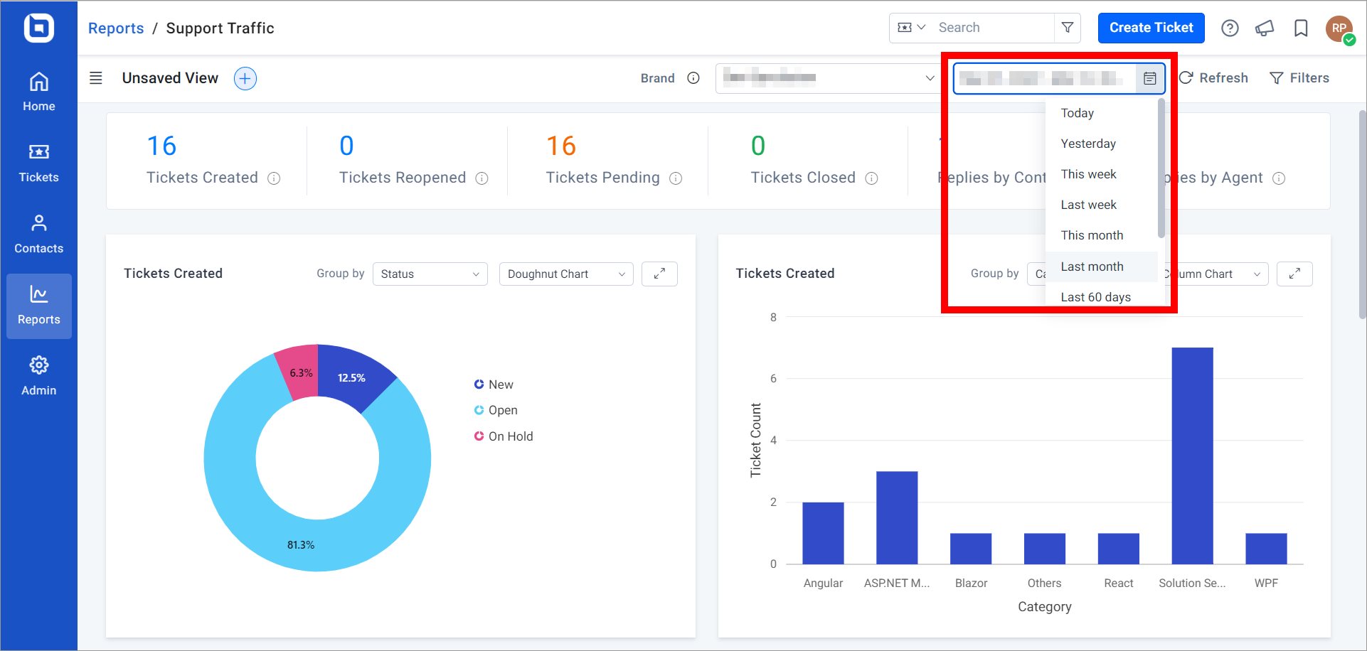Click the BoldDesk logo icon
Viewport: 1367px width, 651px height.
(x=38, y=28)
